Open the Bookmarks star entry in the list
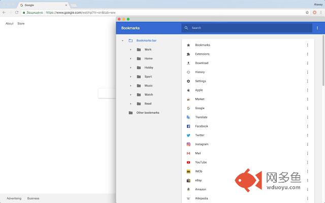Viewport: 325px width, 203px height. pyautogui.click(x=188, y=45)
